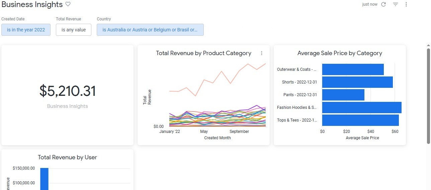Click the gray 'Business Insights' subtitle under value
Screen dimensions: 431x190
coord(68,106)
